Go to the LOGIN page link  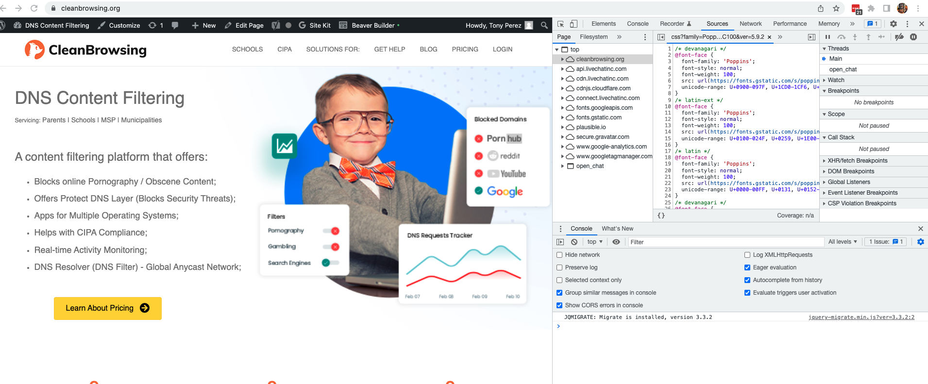click(503, 50)
